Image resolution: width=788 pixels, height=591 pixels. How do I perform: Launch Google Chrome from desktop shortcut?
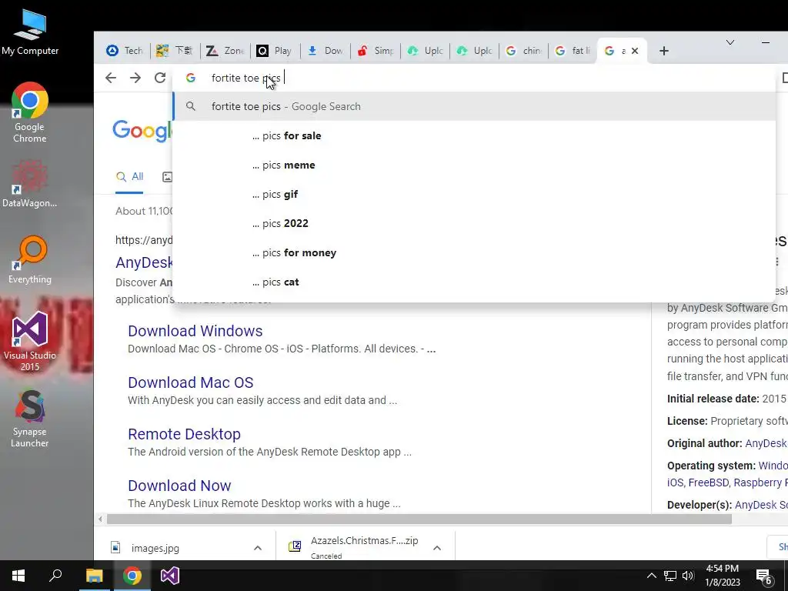tap(30, 112)
